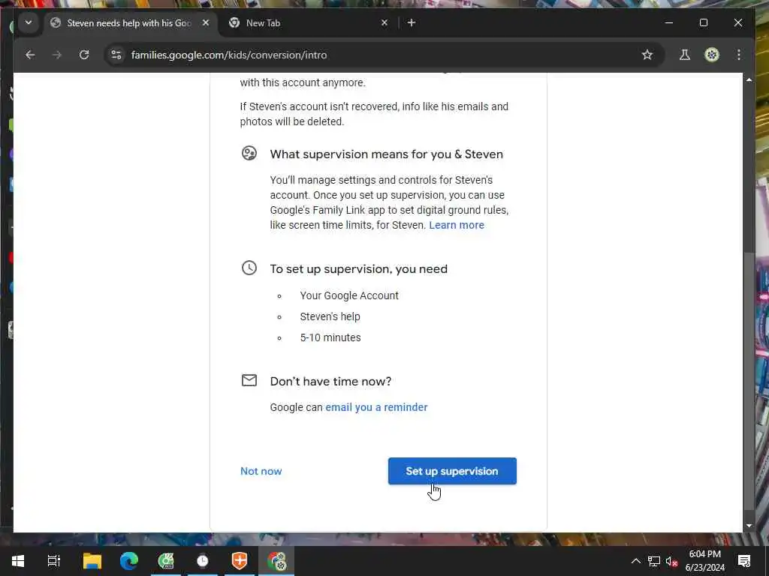This screenshot has height=576, width=769.
Task: Open the green circular app on taskbar
Action: coord(166,561)
